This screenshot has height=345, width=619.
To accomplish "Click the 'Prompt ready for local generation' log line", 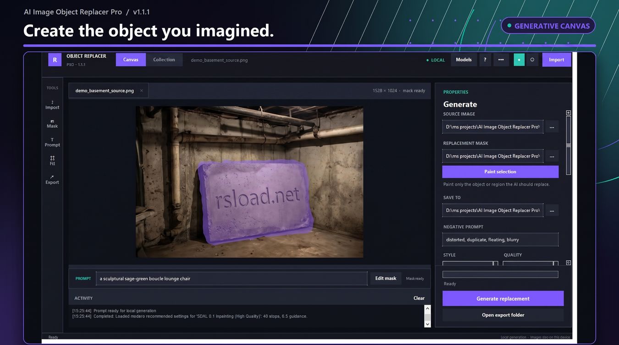I will (x=114, y=311).
